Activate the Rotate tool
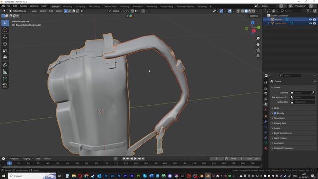Screen dimensions: 318x179 pos(5,44)
